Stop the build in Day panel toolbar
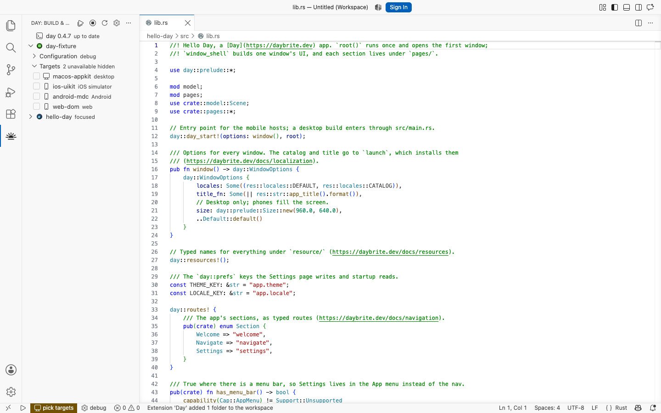Viewport: 661px width, 413px height. pos(93,23)
